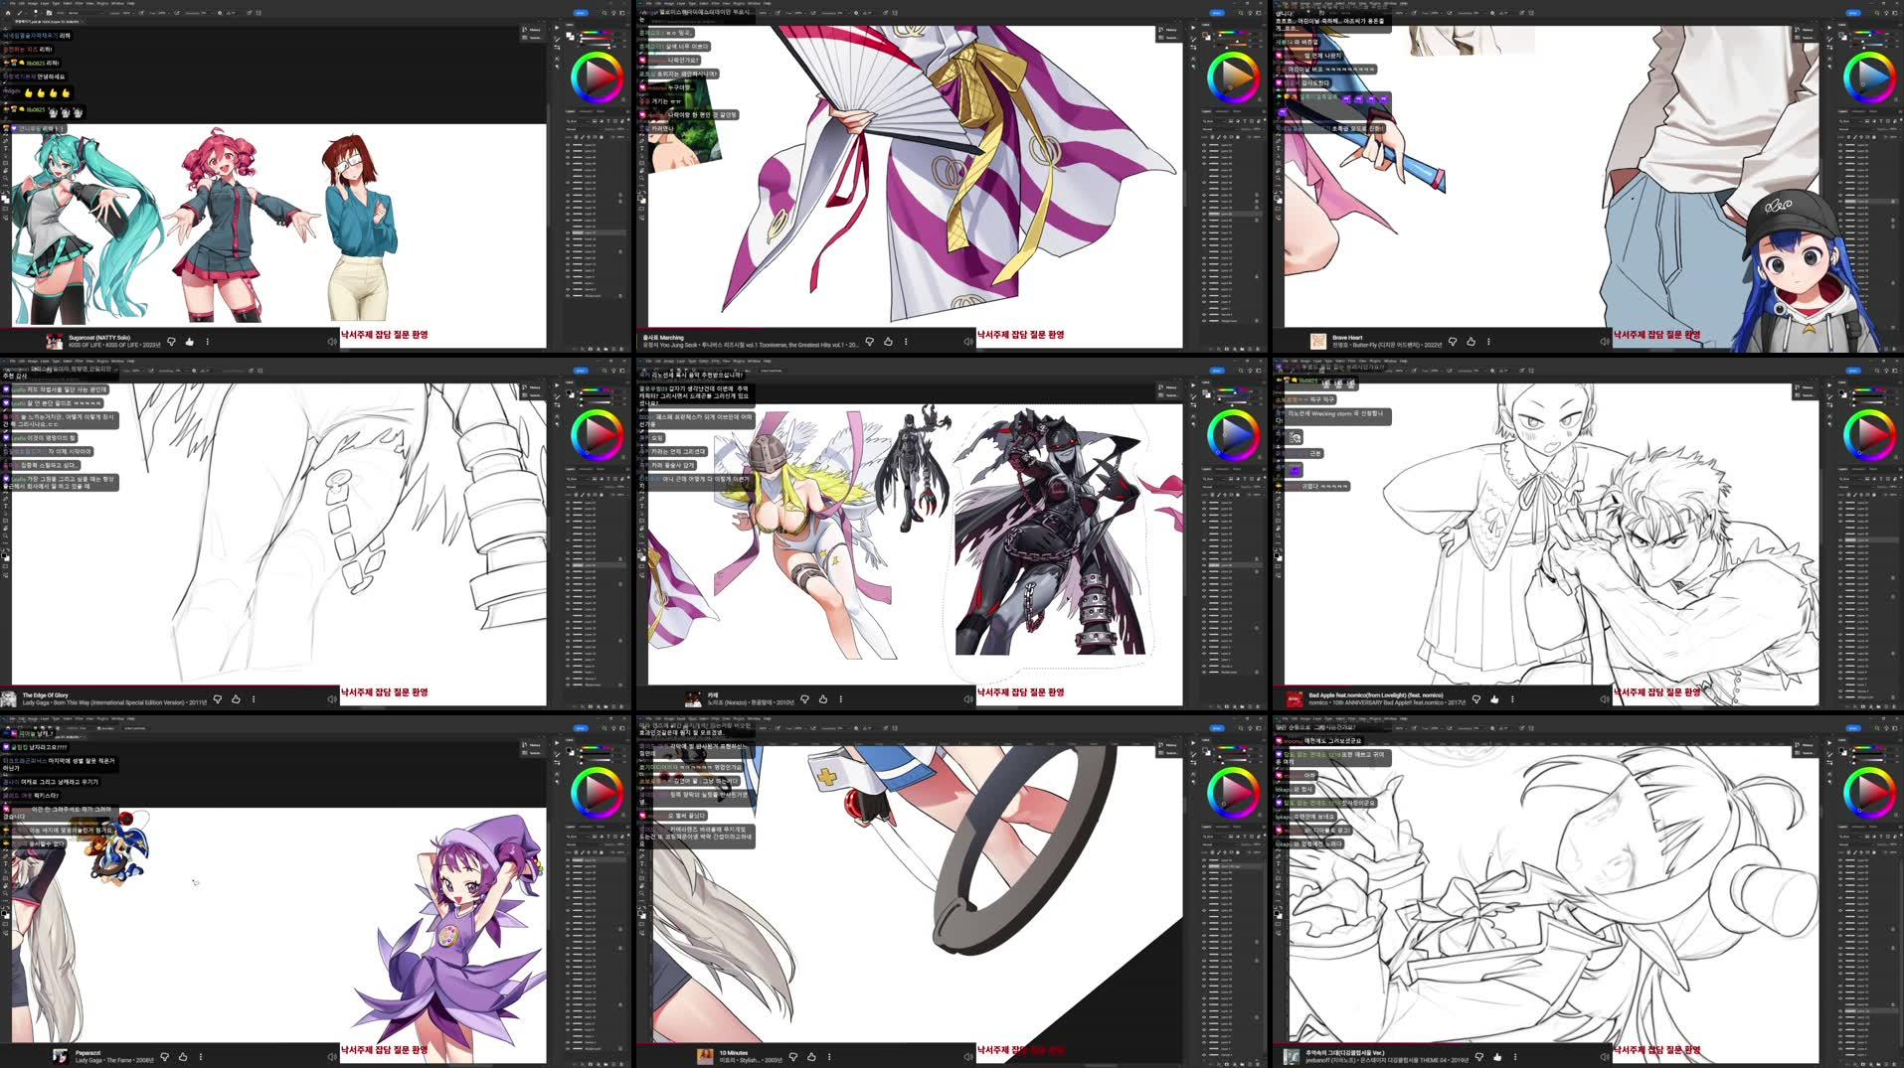Open more options for the 카페 track
Viewport: 1904px width, 1068px height.
841,698
